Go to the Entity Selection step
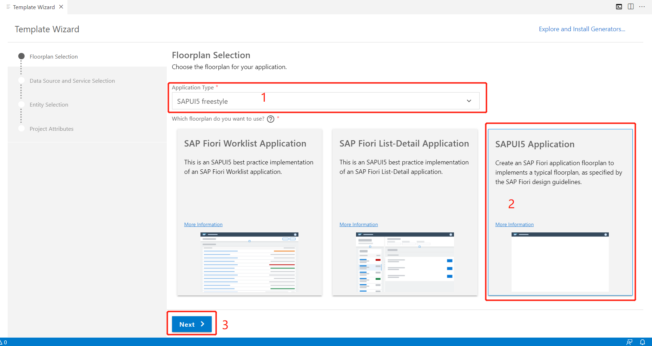 (x=49, y=104)
